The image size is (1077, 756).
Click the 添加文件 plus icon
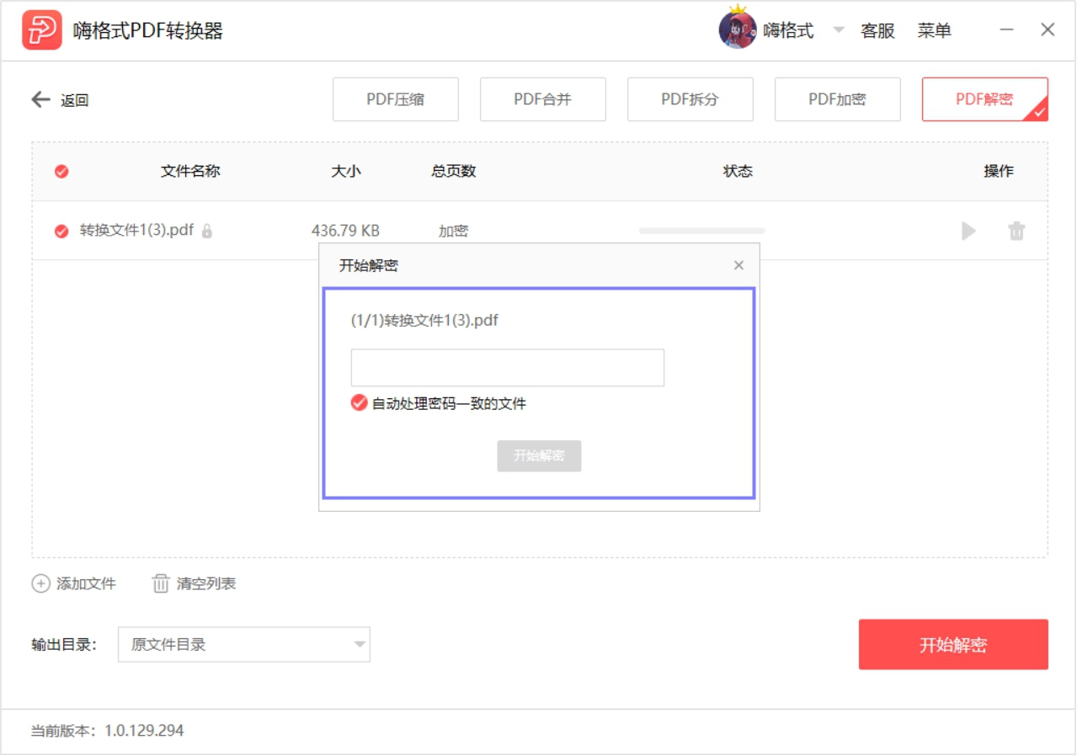tap(40, 582)
